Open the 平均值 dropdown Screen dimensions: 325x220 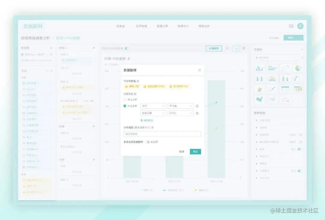coord(181,106)
